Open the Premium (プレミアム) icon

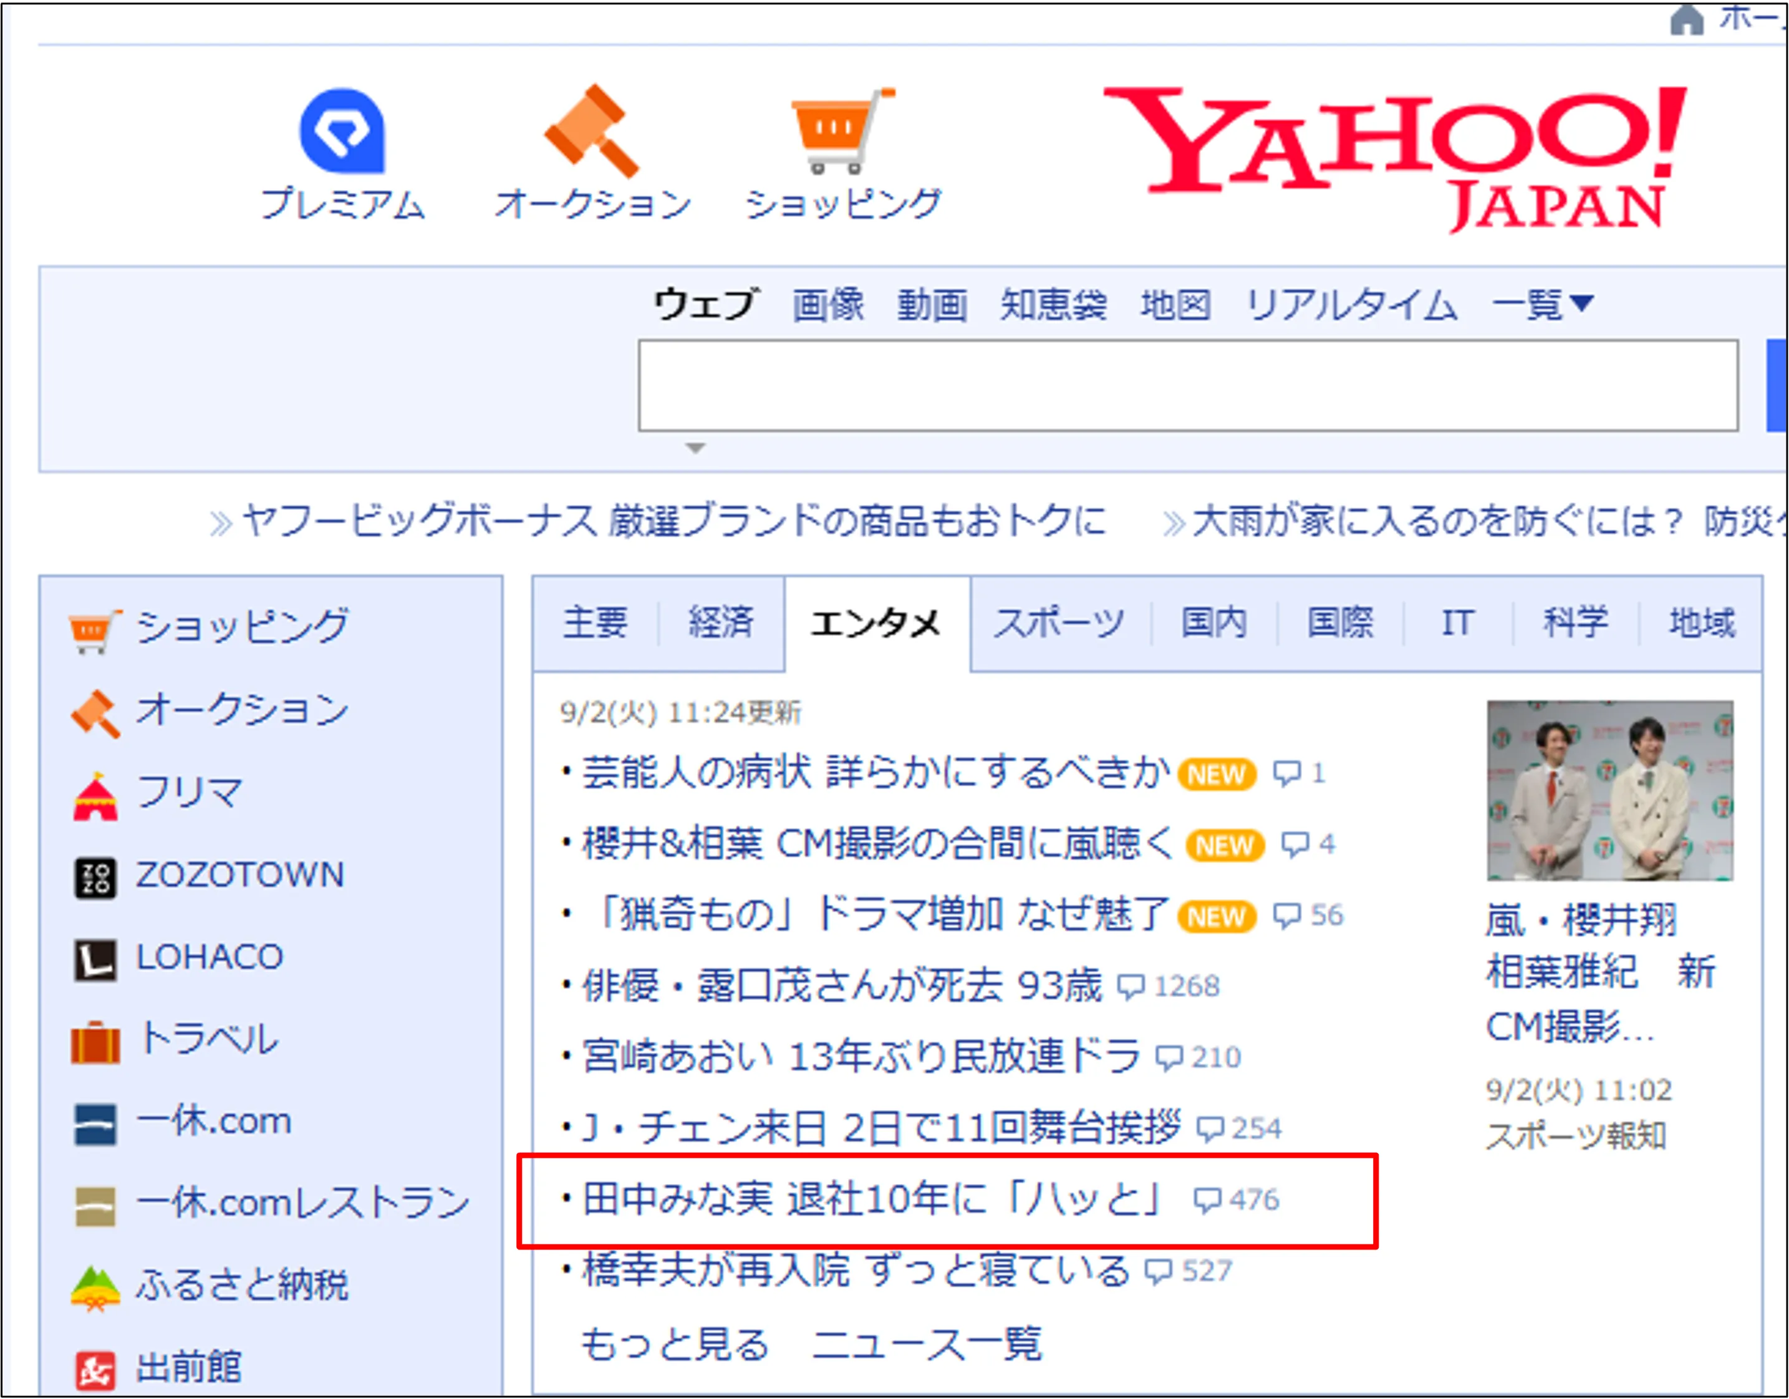pyautogui.click(x=342, y=131)
